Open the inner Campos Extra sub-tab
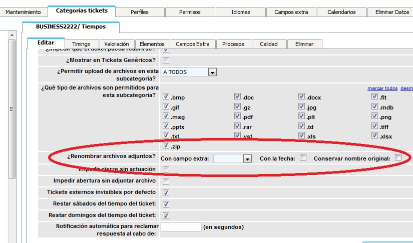The image size is (413, 243). [x=193, y=44]
